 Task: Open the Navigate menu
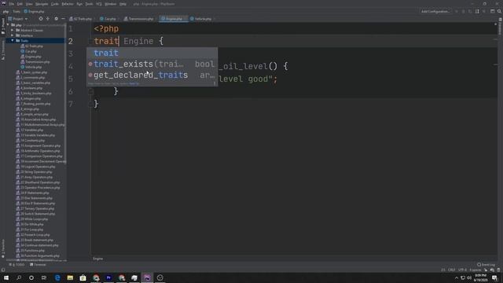coord(42,4)
